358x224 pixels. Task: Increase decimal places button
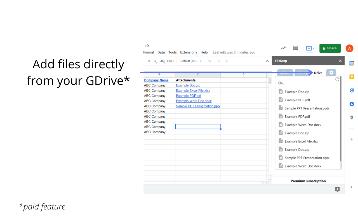[x=162, y=61]
